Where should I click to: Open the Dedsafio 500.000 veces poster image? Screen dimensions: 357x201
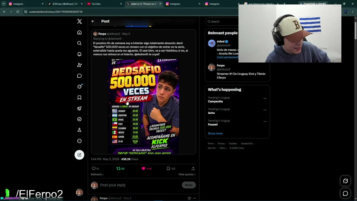143,107
